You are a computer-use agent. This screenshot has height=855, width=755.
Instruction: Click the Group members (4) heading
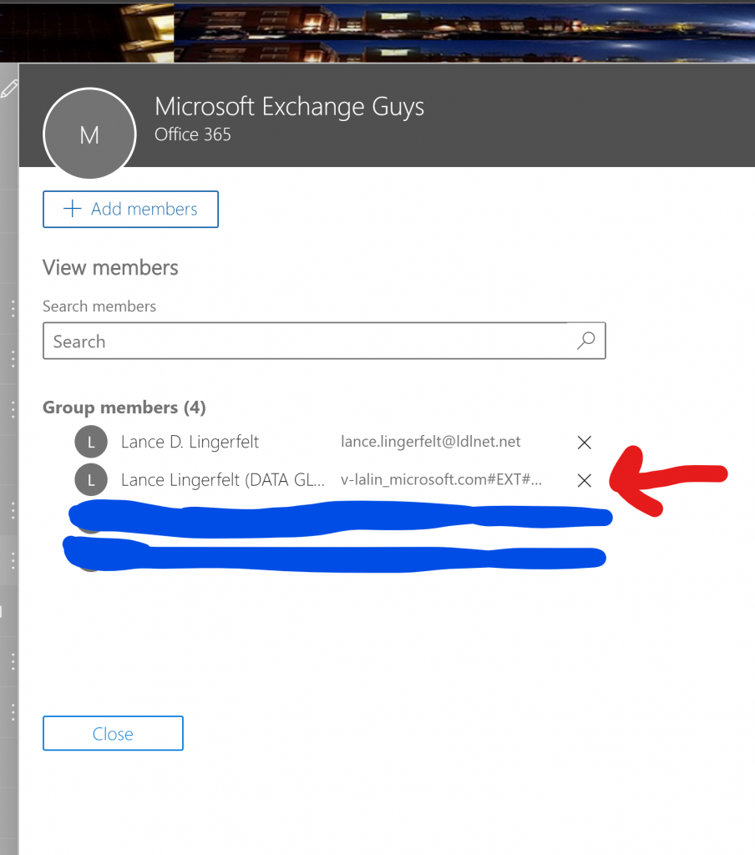tap(124, 407)
